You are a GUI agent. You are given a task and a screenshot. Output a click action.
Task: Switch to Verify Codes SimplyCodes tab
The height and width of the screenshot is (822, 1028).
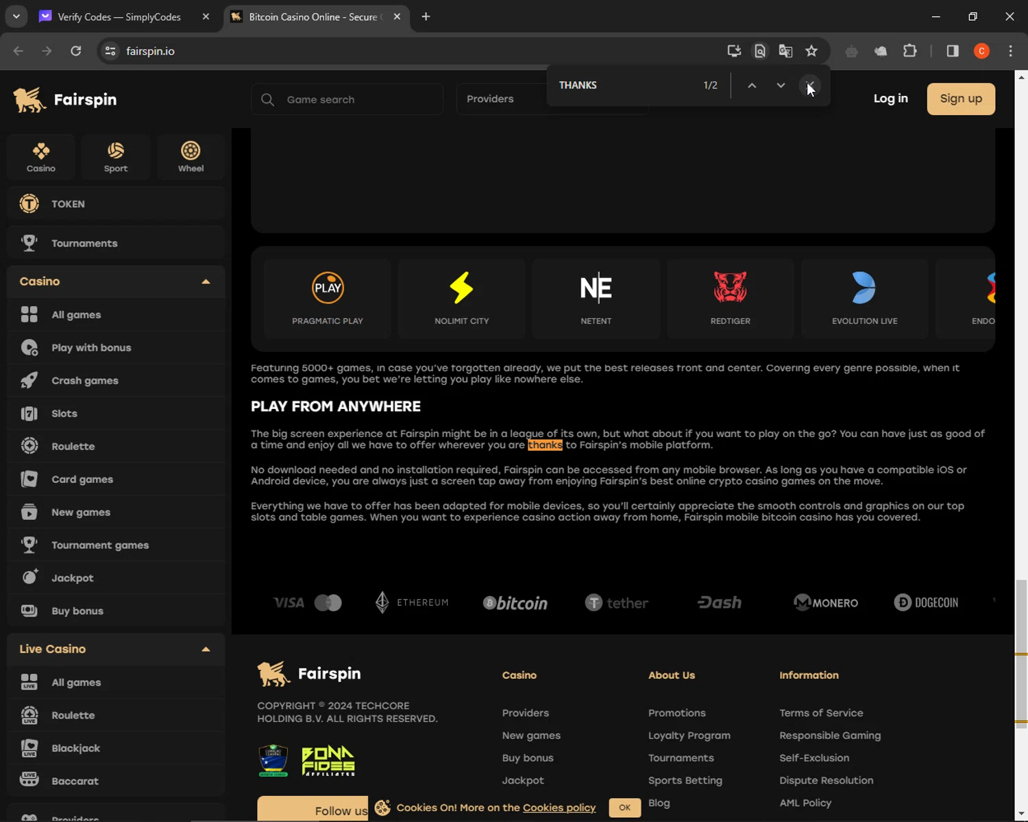pos(120,16)
